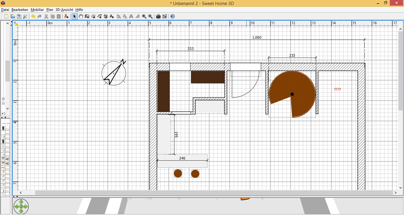Click the camera Create photo icon
Image resolution: width=404 pixels, height=215 pixels.
point(158,17)
